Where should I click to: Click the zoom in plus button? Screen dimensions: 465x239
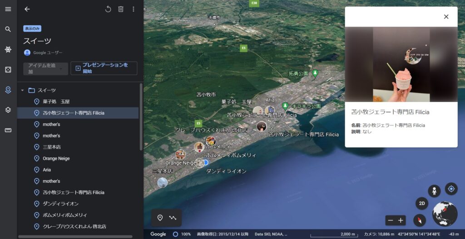[x=401, y=220]
